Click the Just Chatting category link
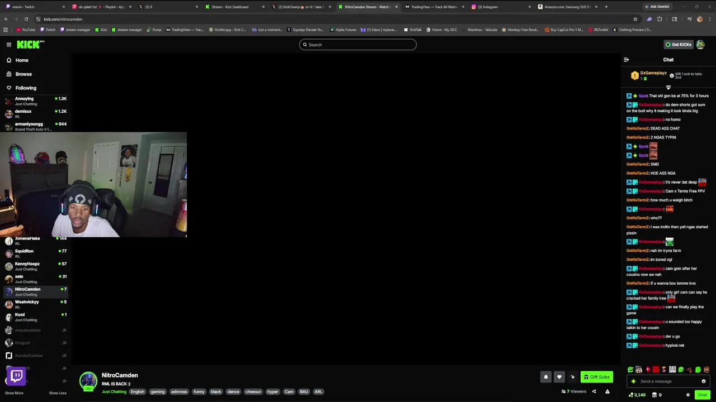This screenshot has width=716, height=402. (114, 391)
